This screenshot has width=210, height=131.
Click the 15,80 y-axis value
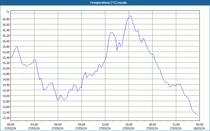click(6, 47)
